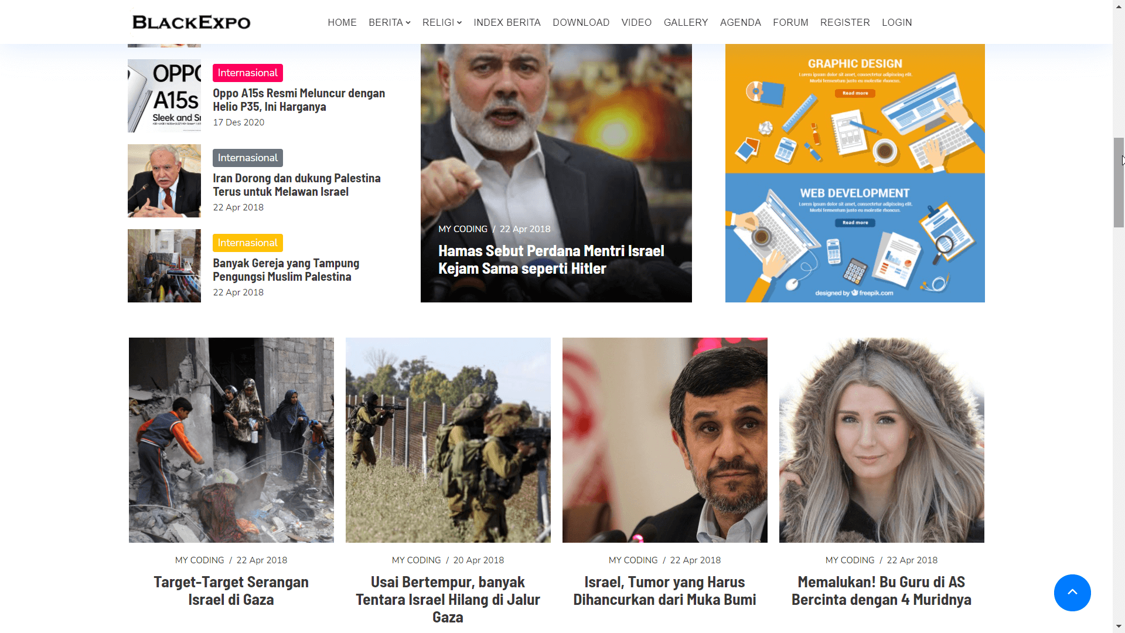Open Iran Dorong dan dukung Palestina article
Viewport: 1125px width, 633px height.
tap(296, 185)
